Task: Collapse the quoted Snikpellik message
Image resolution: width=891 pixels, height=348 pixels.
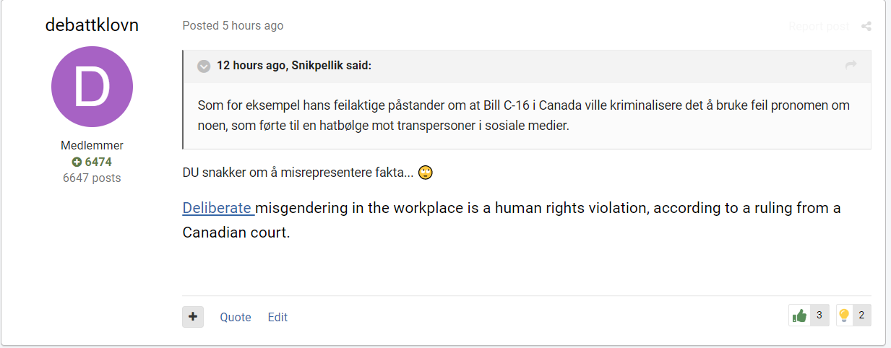Action: [204, 66]
